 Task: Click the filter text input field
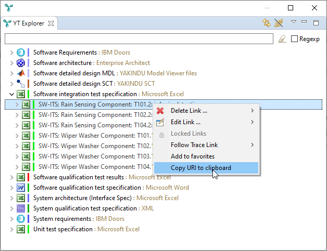point(139,38)
